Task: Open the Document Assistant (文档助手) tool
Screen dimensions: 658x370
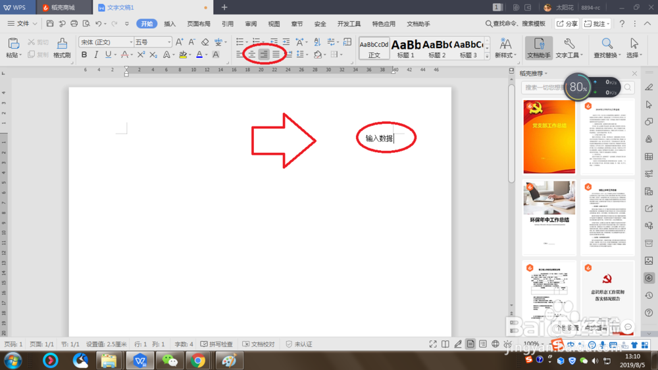Action: point(539,47)
